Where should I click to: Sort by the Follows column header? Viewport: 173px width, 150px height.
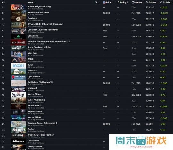152,2
